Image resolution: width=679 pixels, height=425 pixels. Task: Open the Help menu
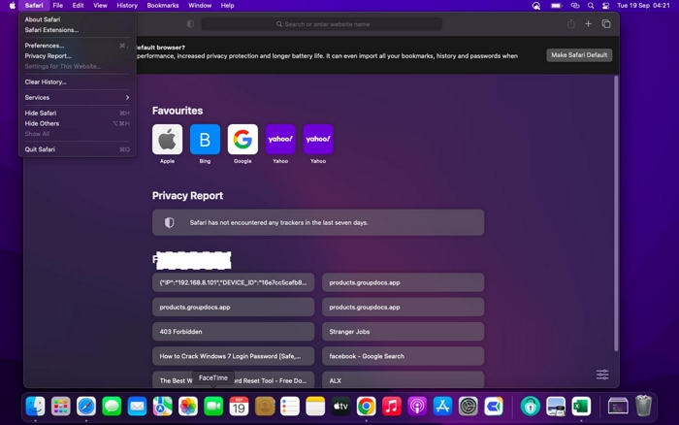[x=227, y=6]
